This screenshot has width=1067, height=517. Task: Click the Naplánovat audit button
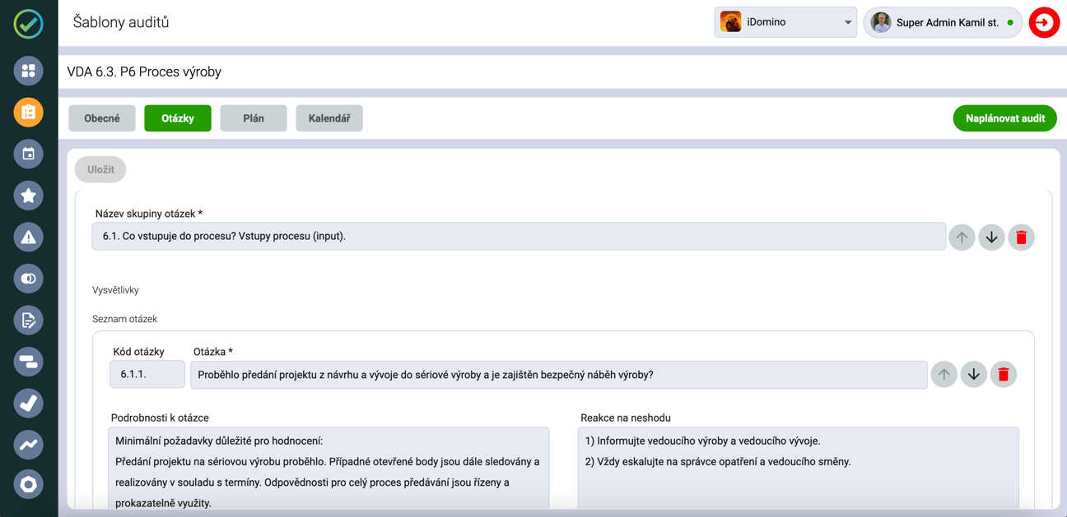[1004, 118]
